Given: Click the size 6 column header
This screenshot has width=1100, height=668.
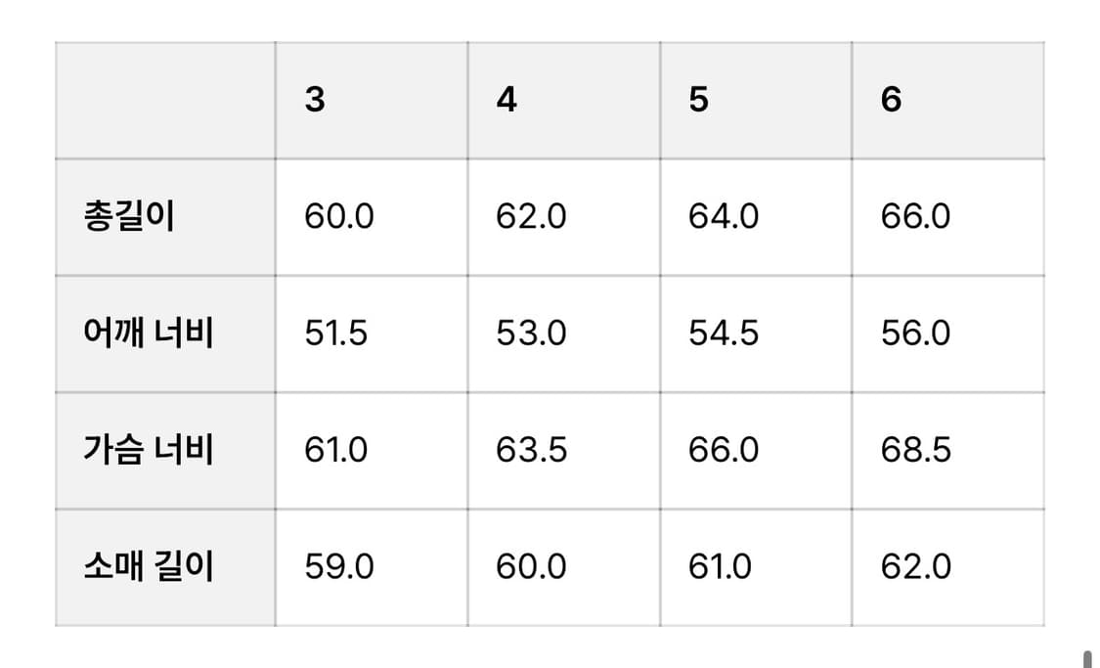Looking at the screenshot, I should (x=891, y=100).
